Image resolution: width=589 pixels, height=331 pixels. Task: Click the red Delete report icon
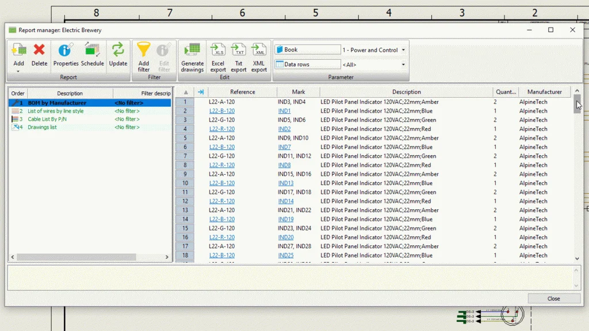point(39,53)
